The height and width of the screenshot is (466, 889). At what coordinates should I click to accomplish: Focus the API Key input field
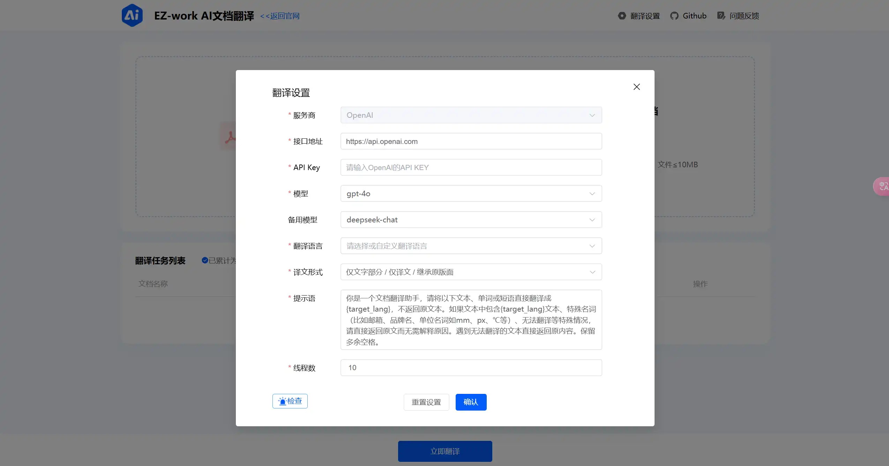(471, 167)
